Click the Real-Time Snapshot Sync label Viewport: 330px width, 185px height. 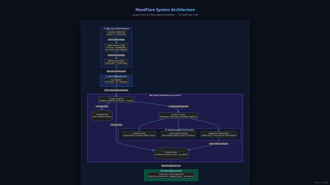click(171, 166)
